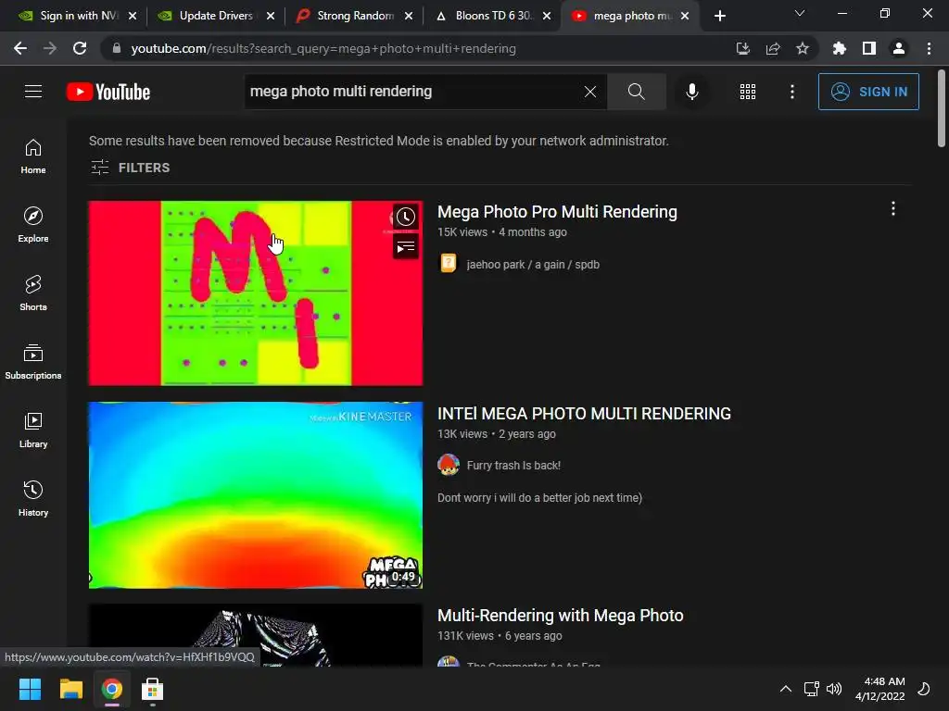Go back in the browser
The width and height of the screenshot is (949, 711).
coord(20,48)
